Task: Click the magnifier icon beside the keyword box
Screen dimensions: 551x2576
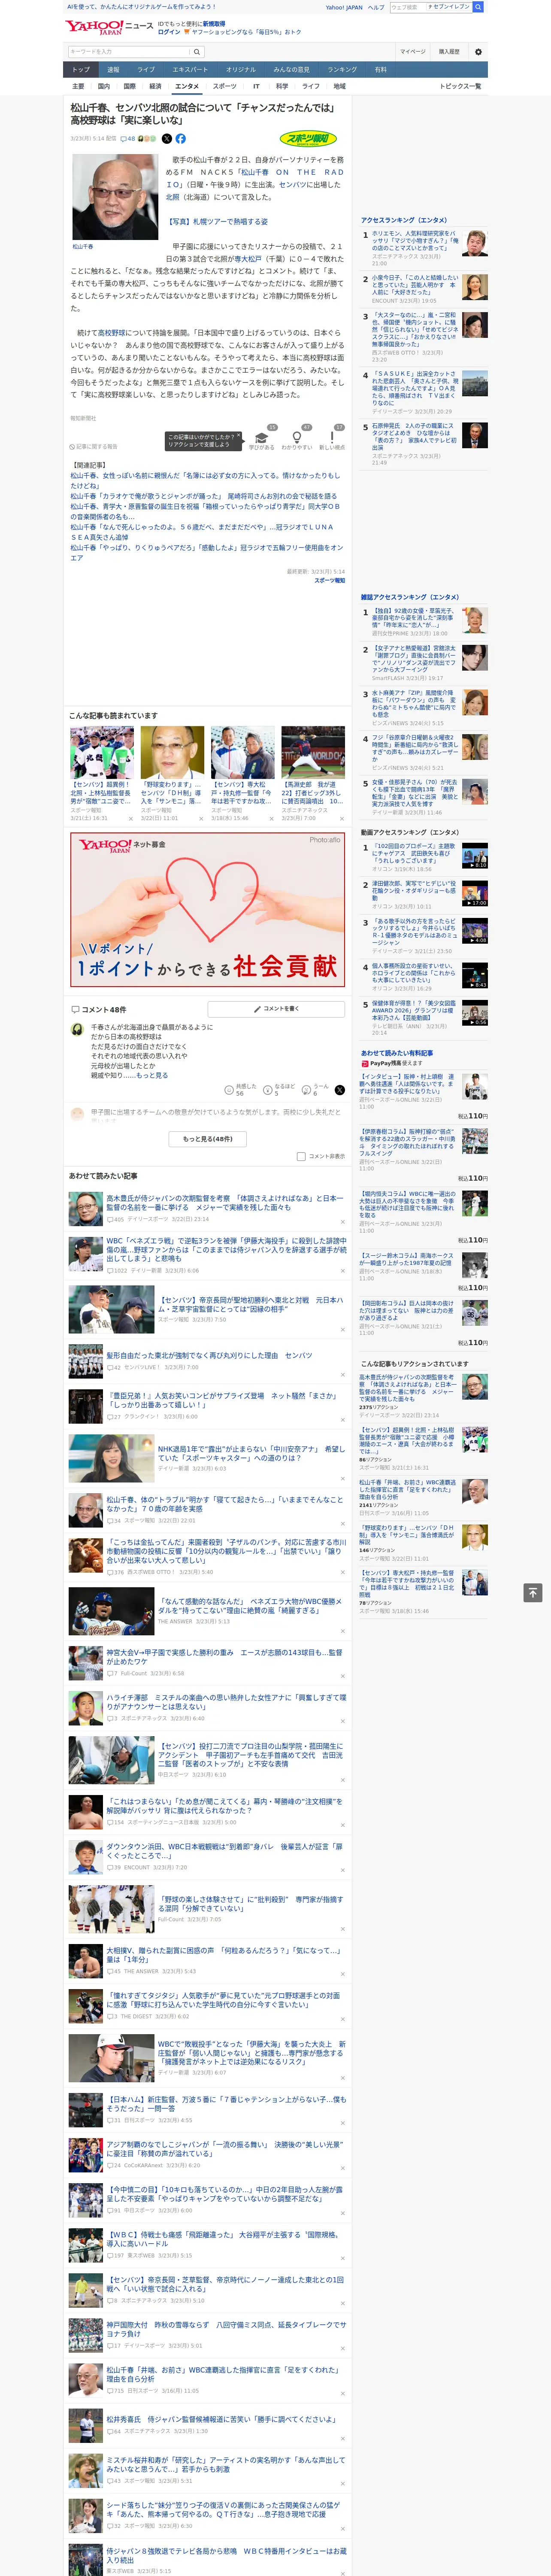Action: (197, 52)
